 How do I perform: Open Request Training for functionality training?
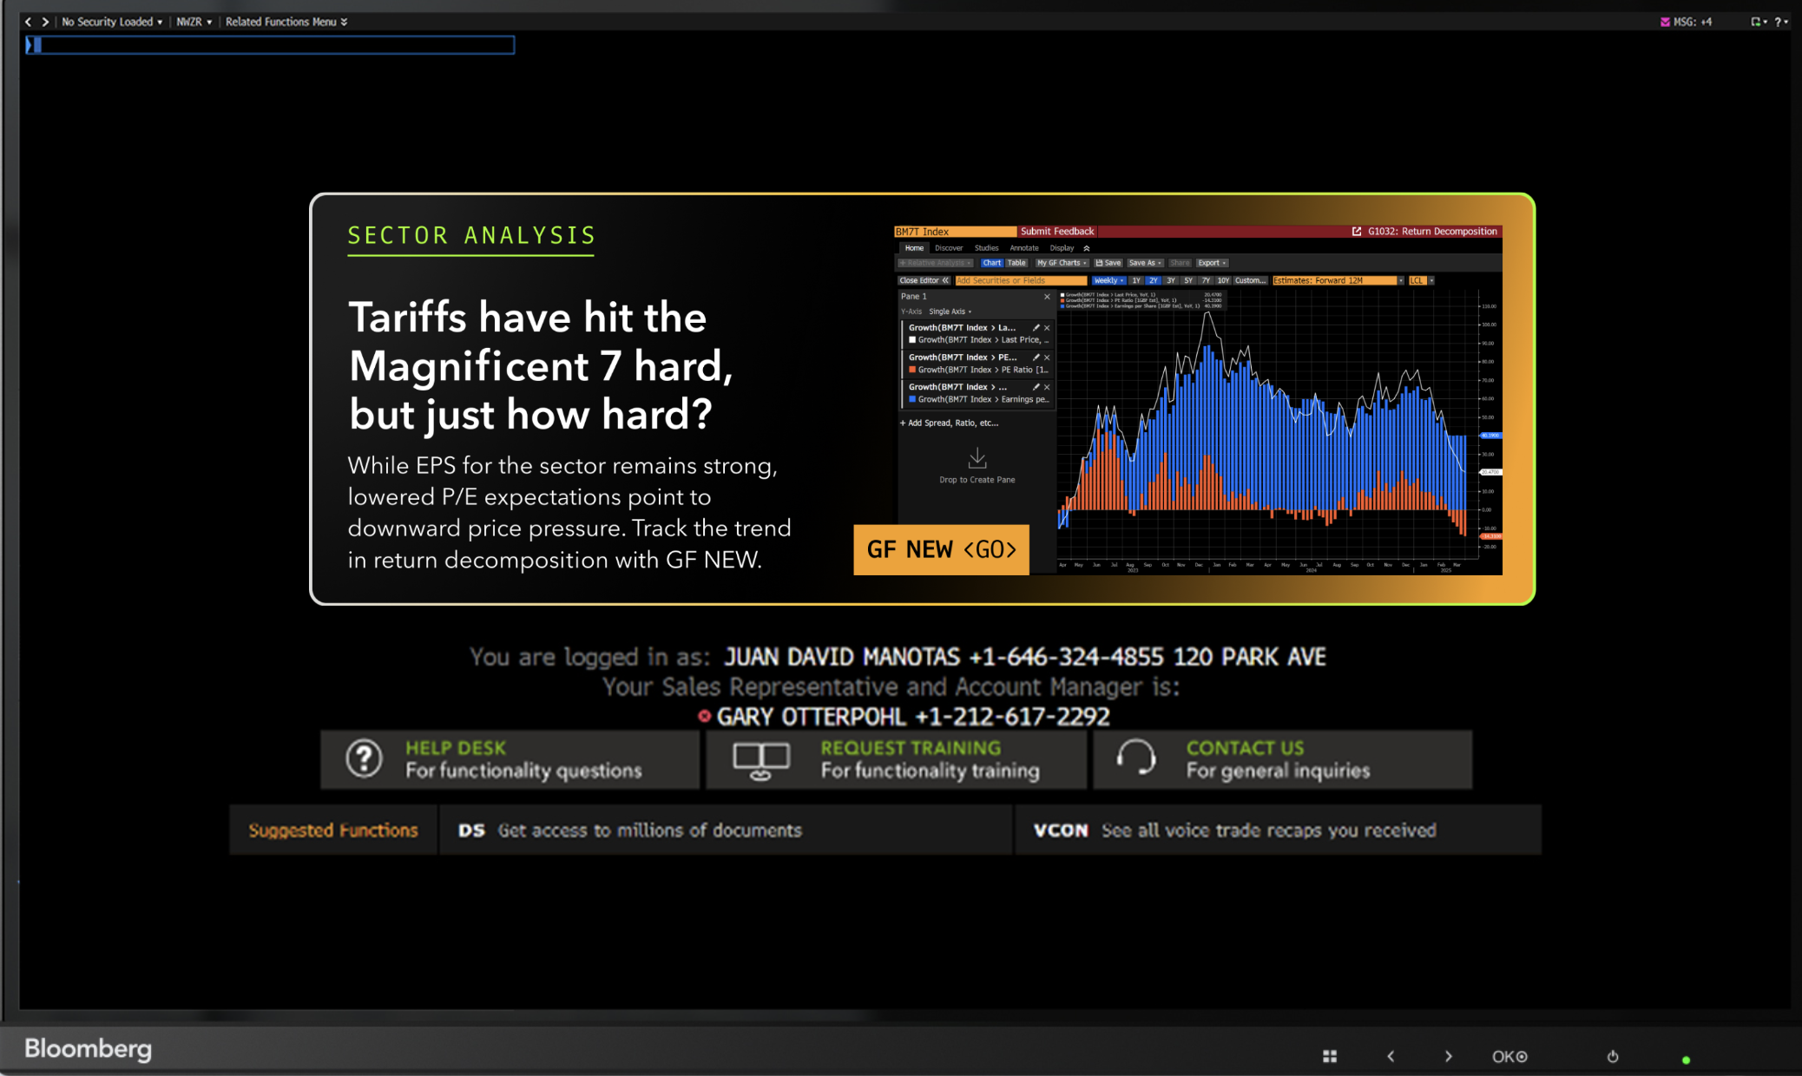coord(896,759)
